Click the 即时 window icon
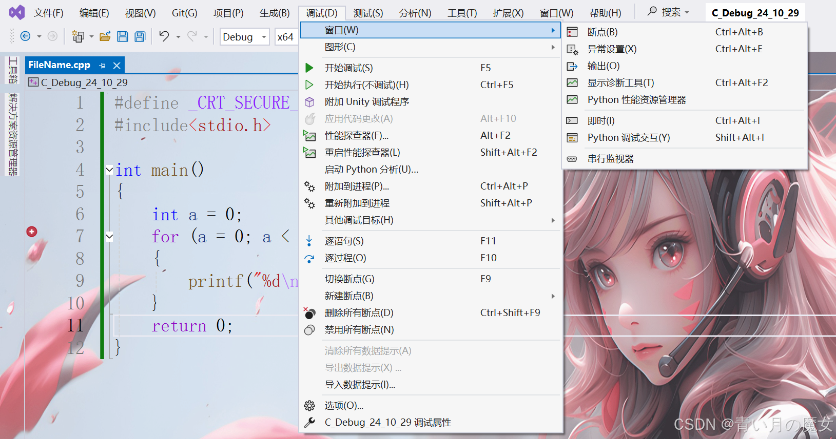This screenshot has width=836, height=439. pyautogui.click(x=572, y=121)
